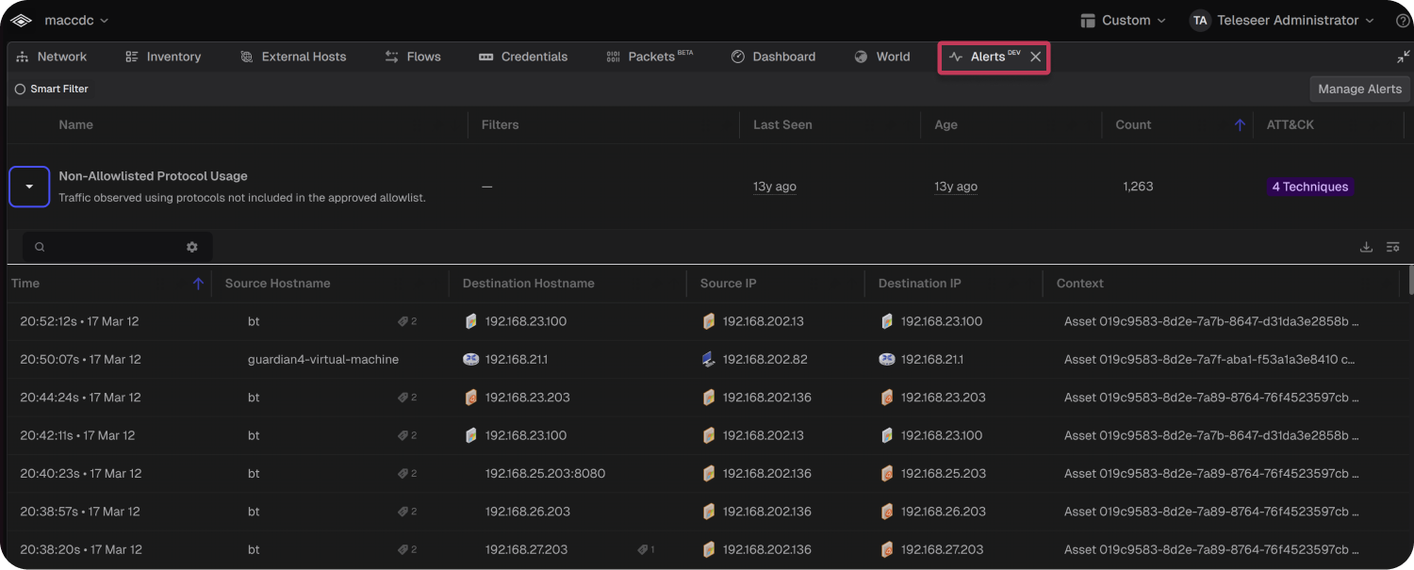This screenshot has height=570, width=1414.
Task: Toggle the Smart Filter option
Action: coord(52,89)
